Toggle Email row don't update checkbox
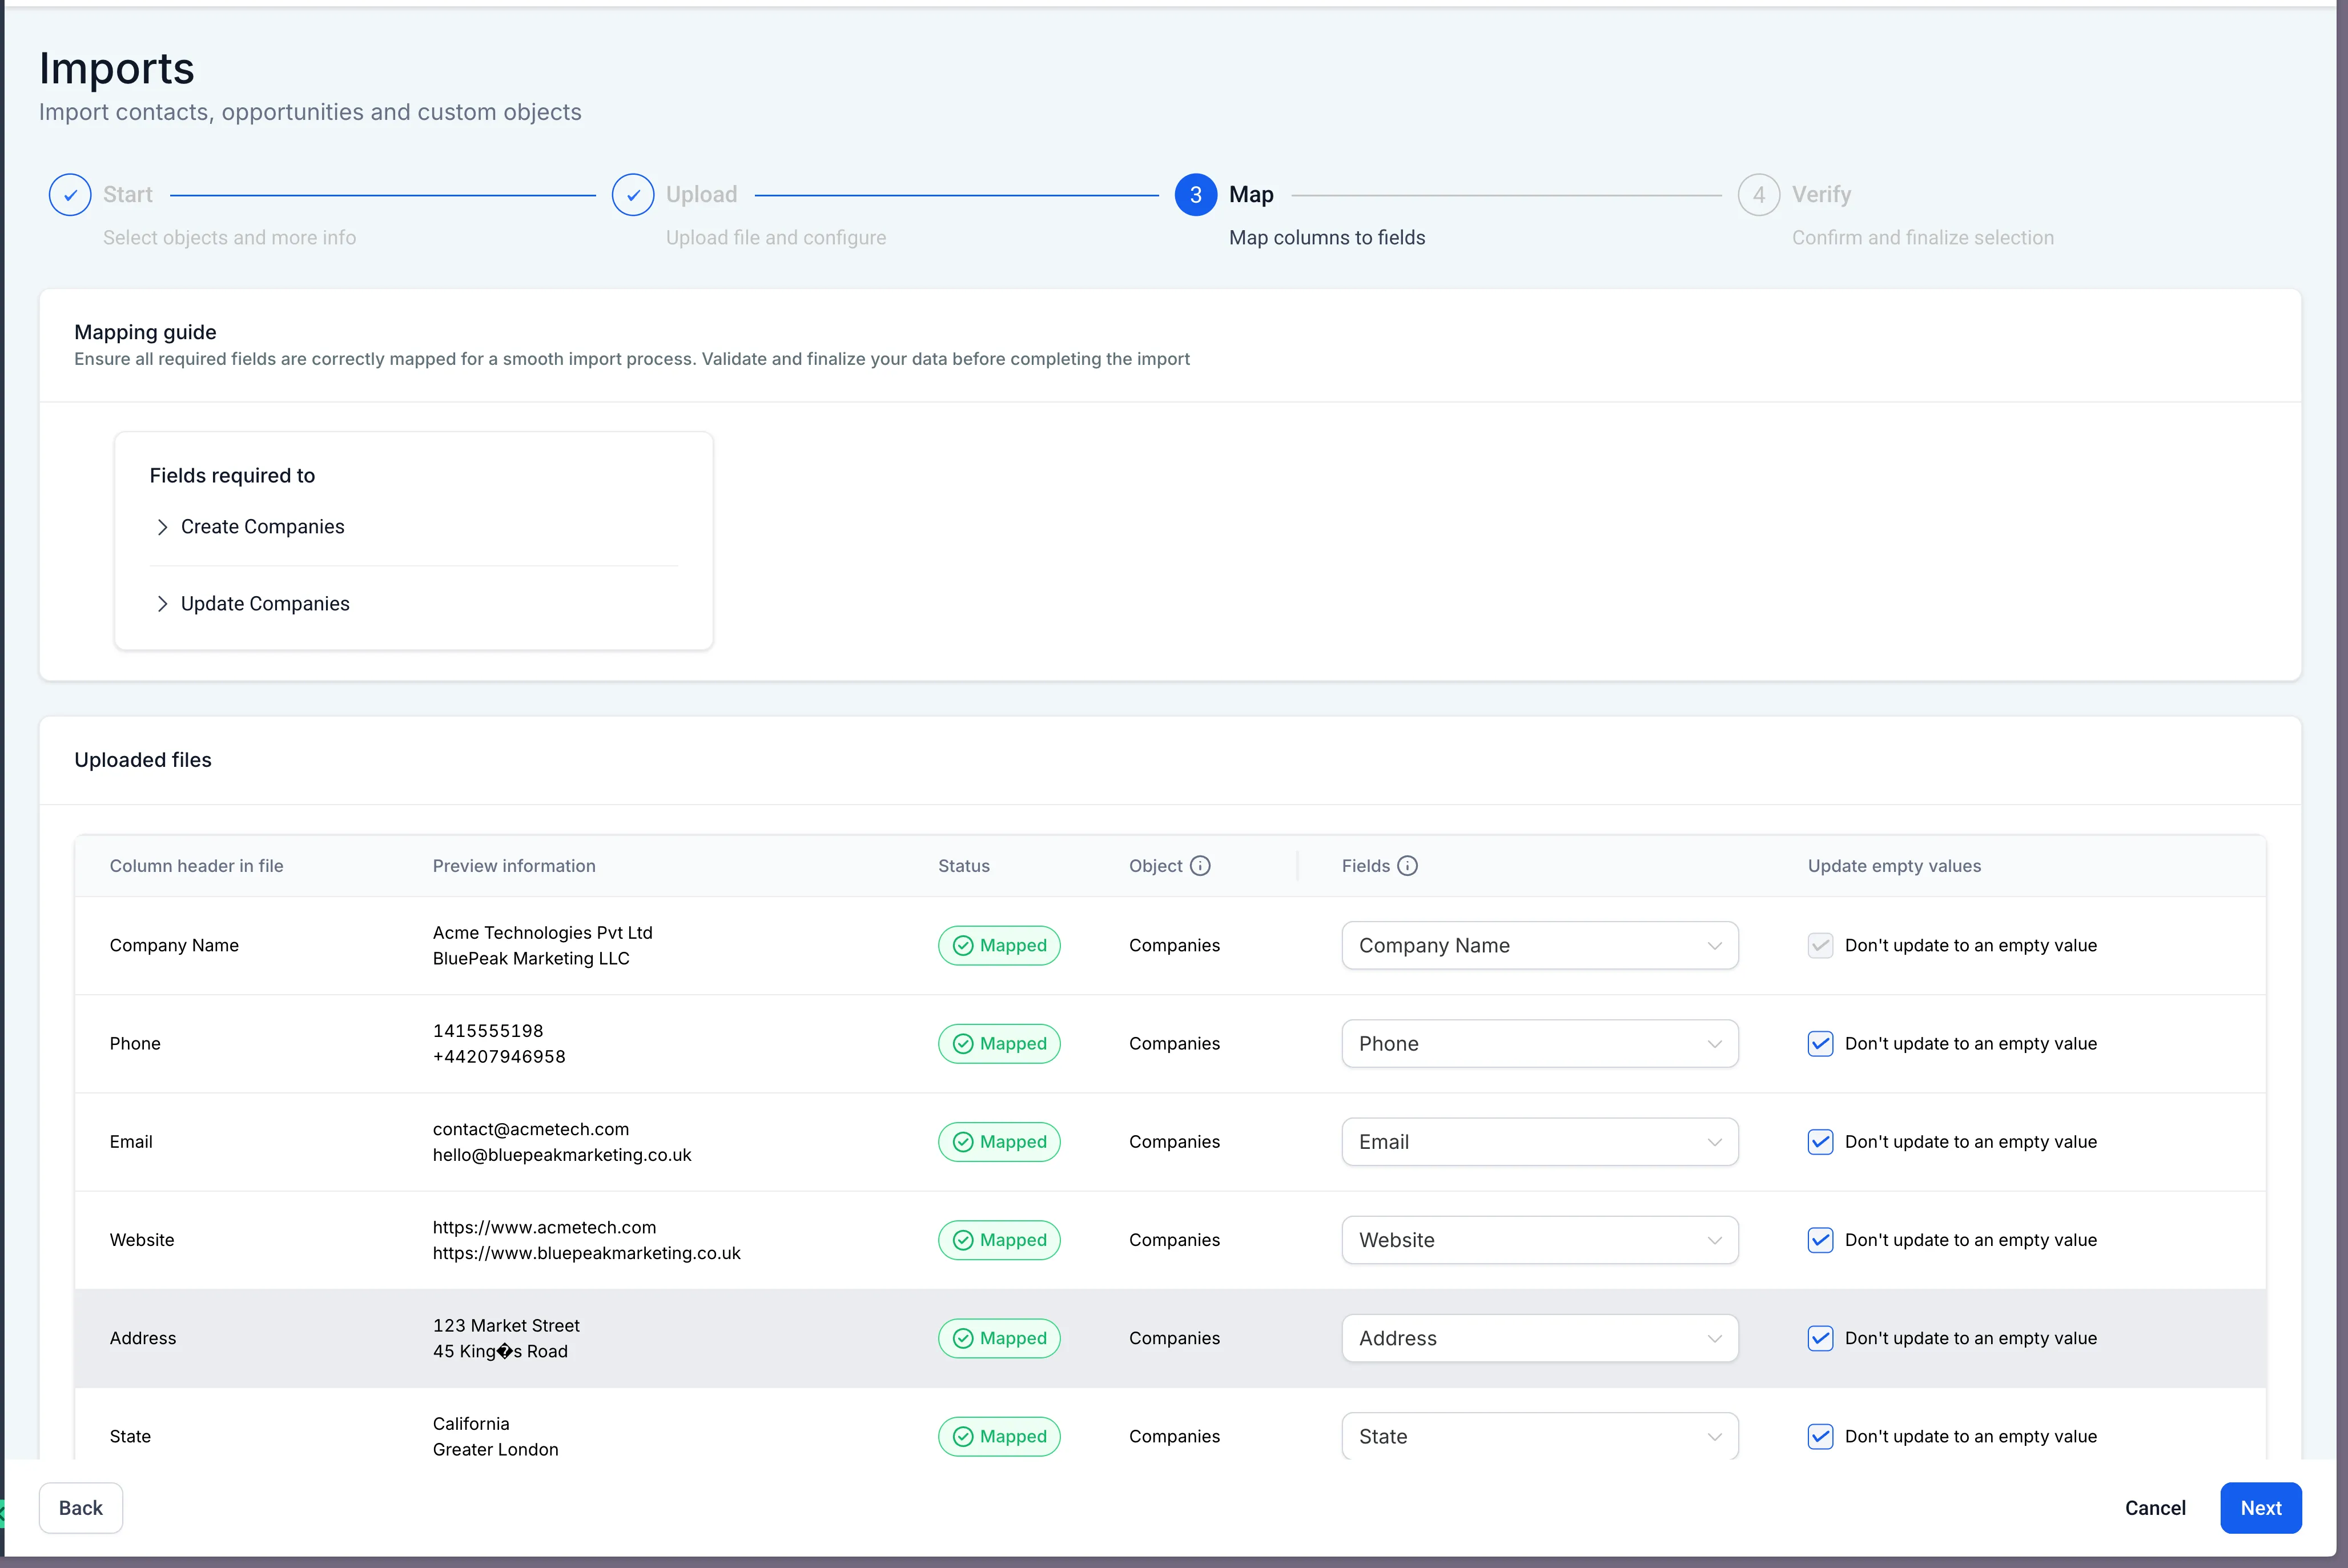The image size is (2348, 1568). [1820, 1142]
